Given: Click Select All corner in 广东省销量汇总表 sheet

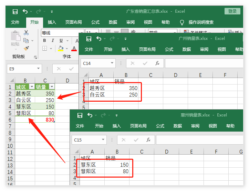Looking at the screenshot, I should (x=12, y=80).
